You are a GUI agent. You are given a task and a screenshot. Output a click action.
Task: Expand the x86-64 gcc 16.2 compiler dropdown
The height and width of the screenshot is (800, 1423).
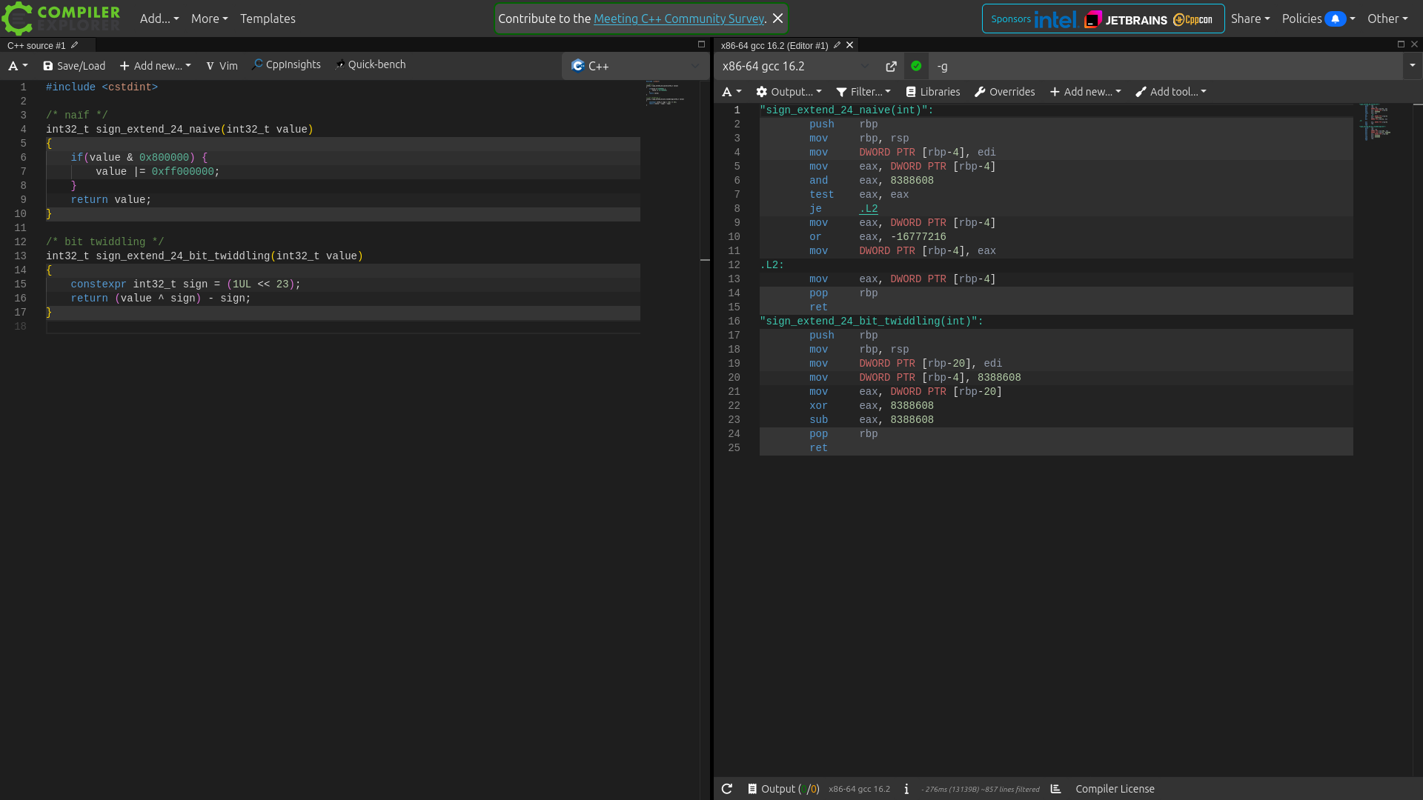[x=796, y=66]
